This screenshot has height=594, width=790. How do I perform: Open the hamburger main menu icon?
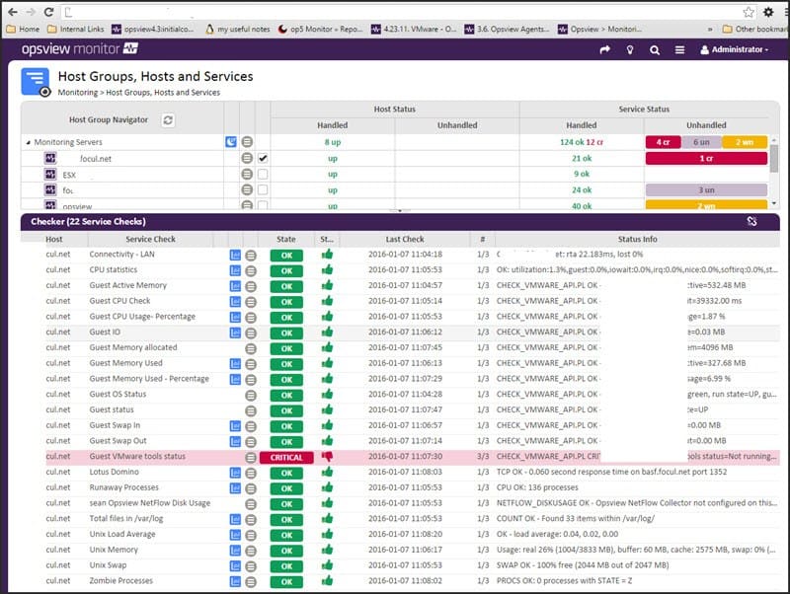tap(679, 50)
